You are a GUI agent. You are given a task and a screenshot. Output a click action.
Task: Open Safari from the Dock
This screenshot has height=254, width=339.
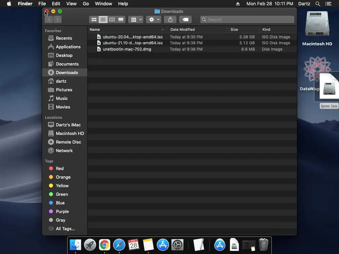[x=119, y=245]
